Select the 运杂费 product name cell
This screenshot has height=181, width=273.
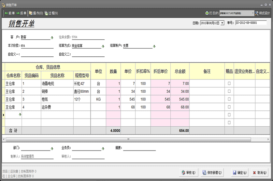57,107
